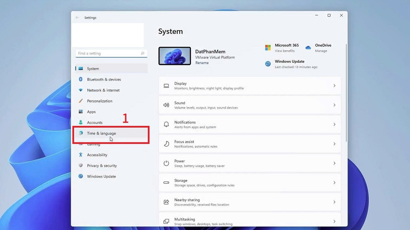The height and width of the screenshot is (230, 410).
Task: Open the Storage row chevron arrow
Action: pos(334,183)
